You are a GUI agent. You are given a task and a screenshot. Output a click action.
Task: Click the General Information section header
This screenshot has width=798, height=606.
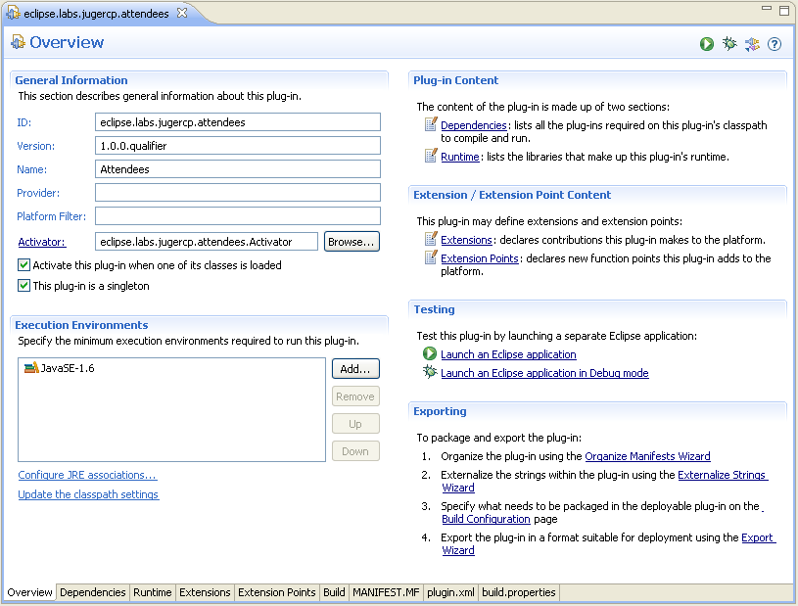(71, 80)
